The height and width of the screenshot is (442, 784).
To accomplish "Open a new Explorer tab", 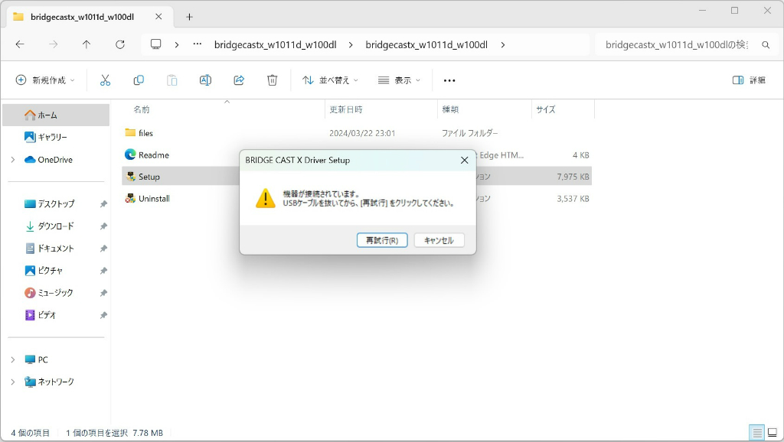I will [189, 17].
